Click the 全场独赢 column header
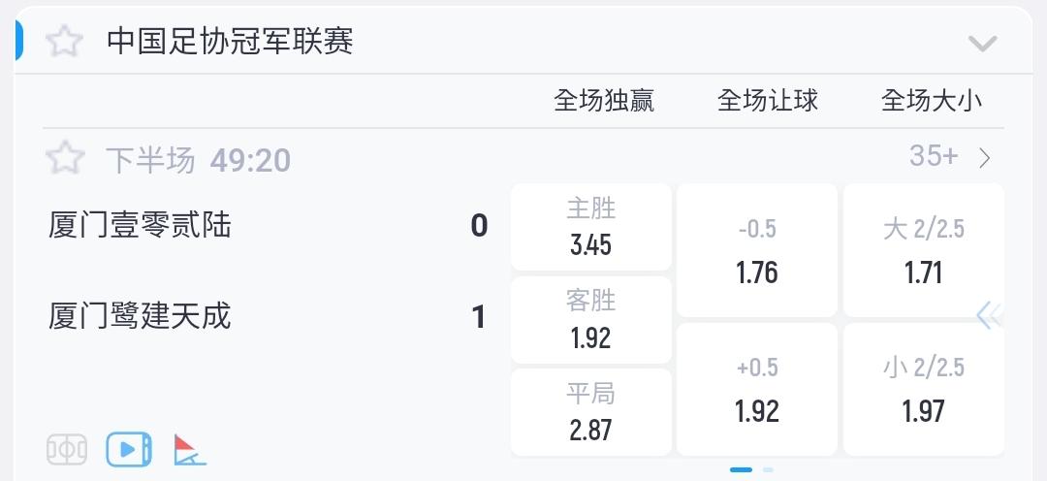Screen dimensions: 1047x481 point(603,101)
